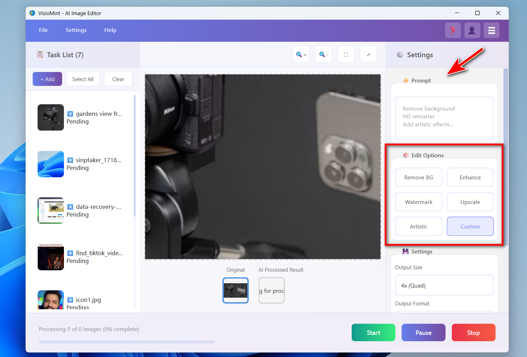Open the user account icon

tap(472, 31)
